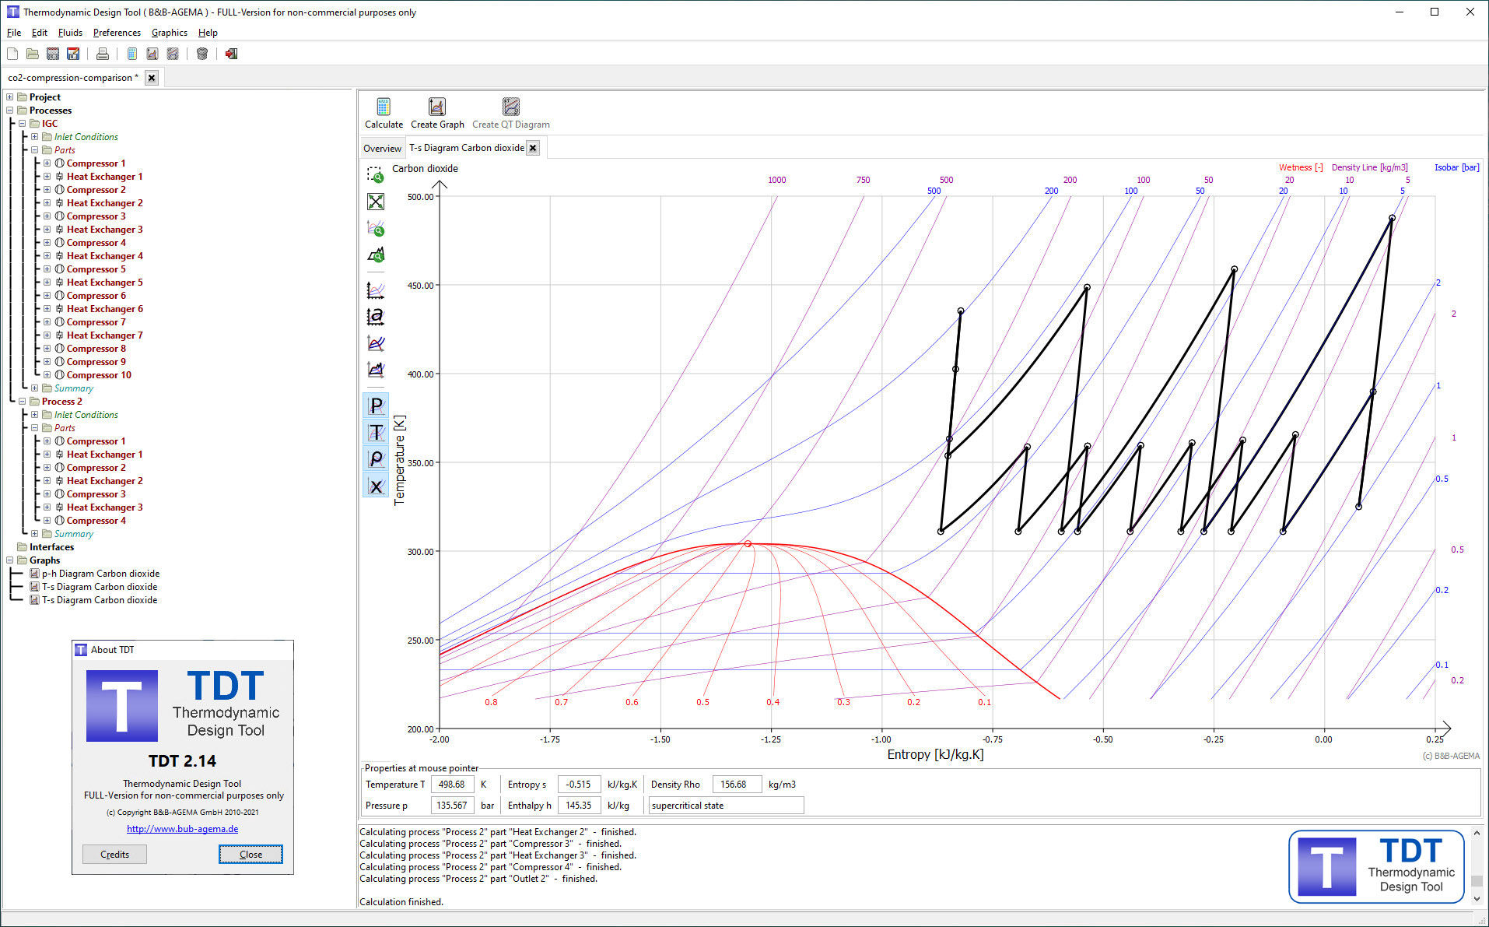Expand the Summary node under Process 2
This screenshot has height=927, width=1489.
34,533
